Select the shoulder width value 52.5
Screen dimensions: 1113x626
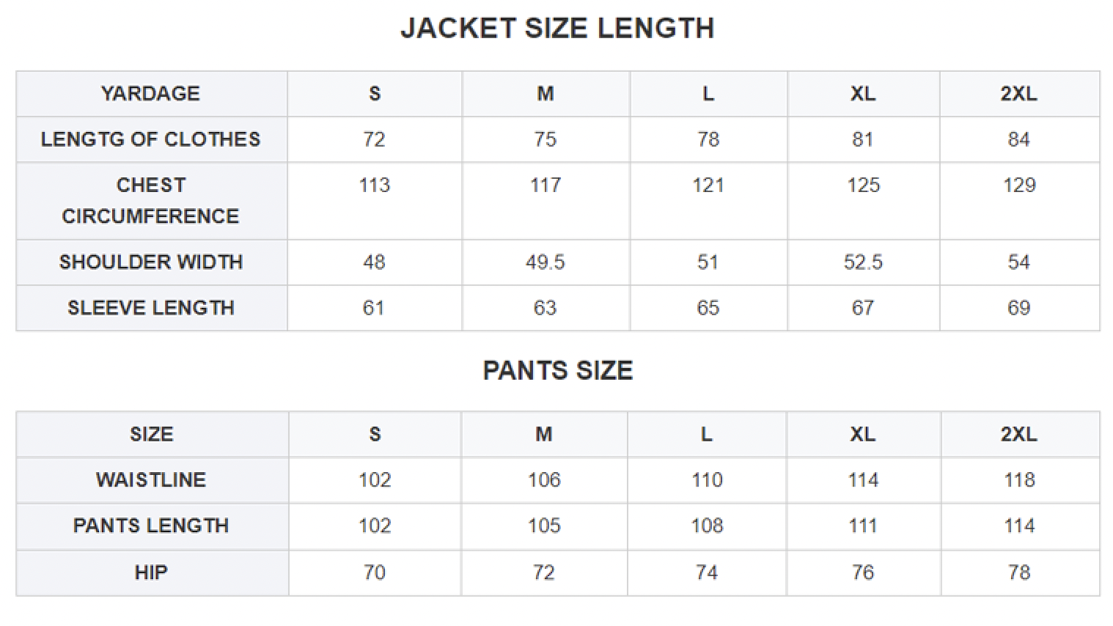863,262
